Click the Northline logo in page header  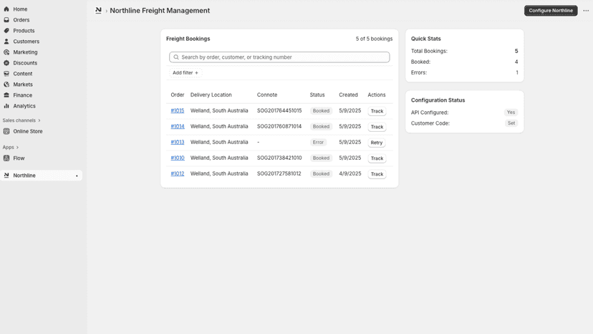98,11
